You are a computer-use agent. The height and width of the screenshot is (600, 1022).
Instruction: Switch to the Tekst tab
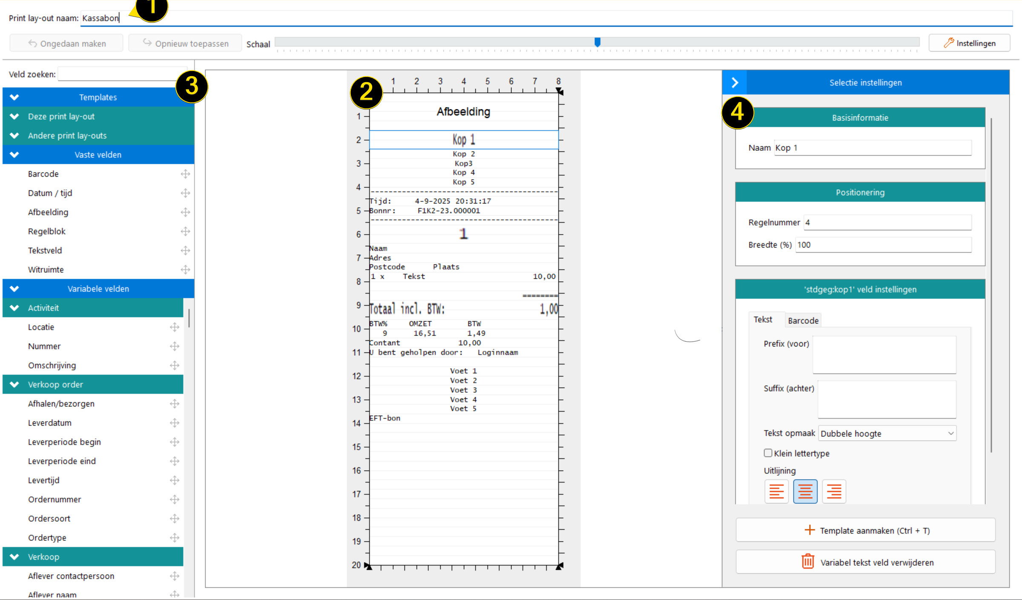pos(762,320)
